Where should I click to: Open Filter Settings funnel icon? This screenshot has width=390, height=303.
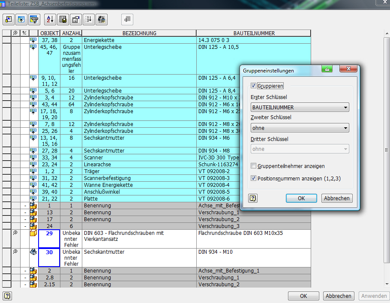(34, 19)
